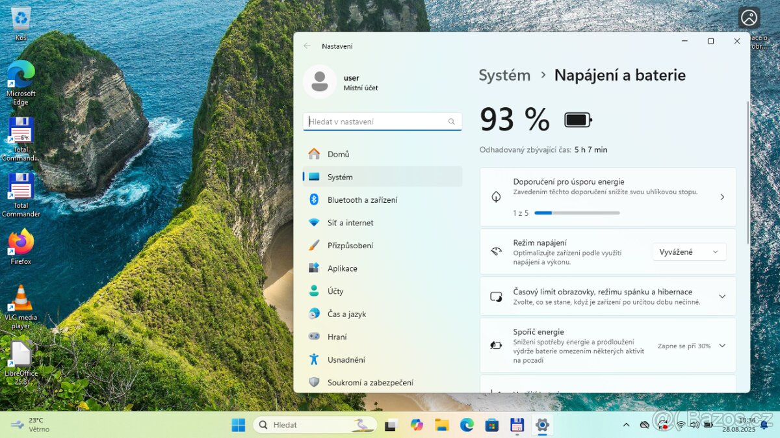Select Domů in settings sidebar
Screen dimensions: 780x438
pos(338,154)
